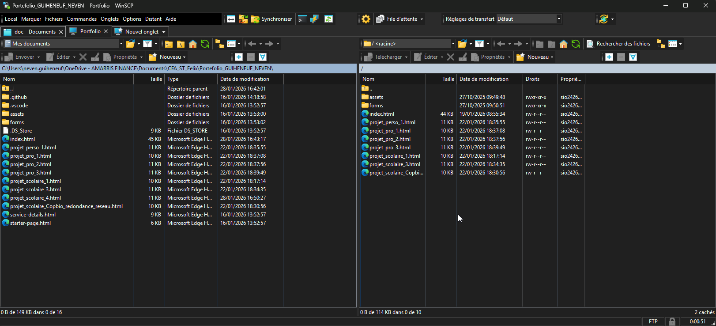Expand the Mes documents drive dropdown
The image size is (716, 326).
(121, 44)
